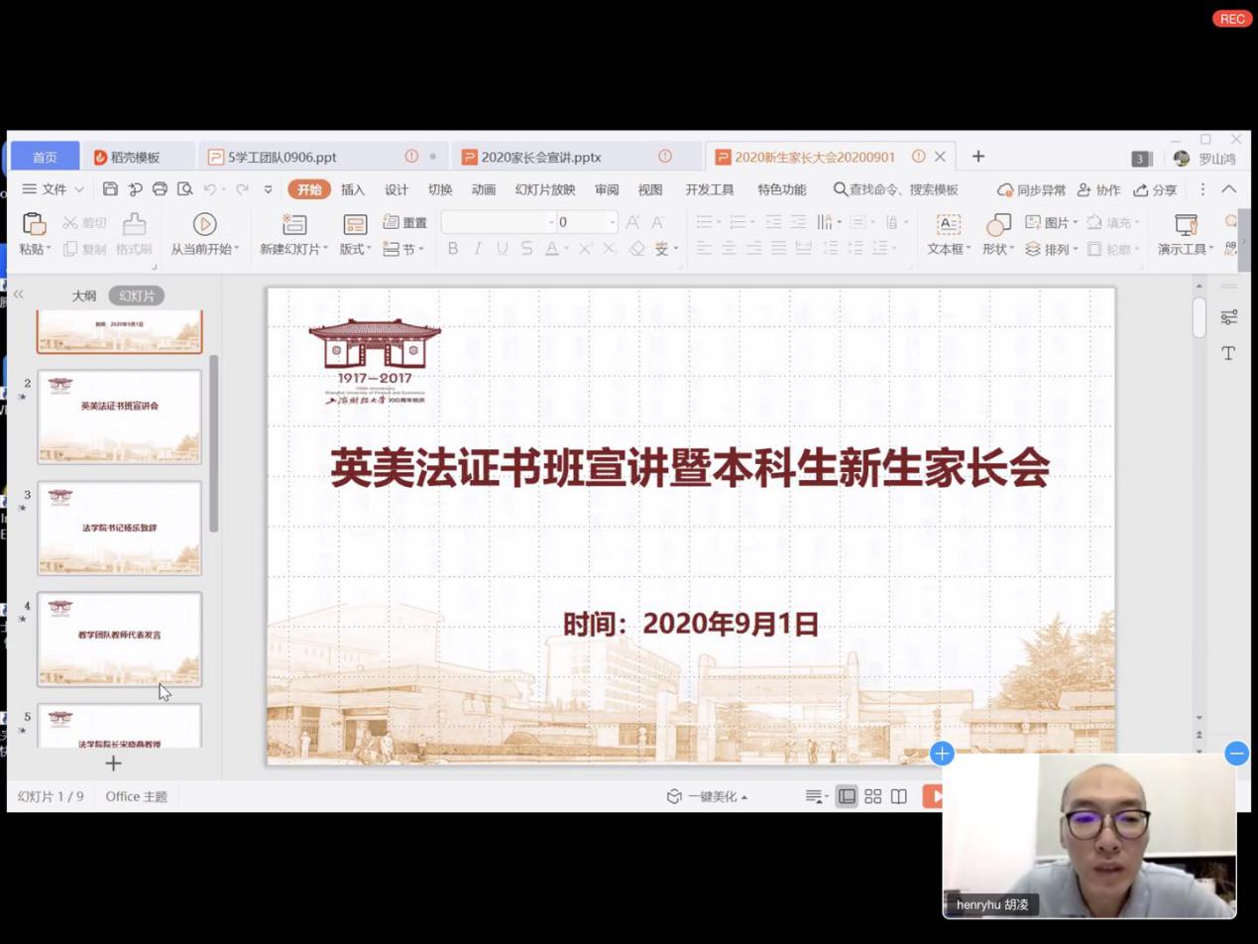Click the Copy (复制) icon
Image resolution: width=1258 pixels, height=944 pixels.
click(70, 249)
